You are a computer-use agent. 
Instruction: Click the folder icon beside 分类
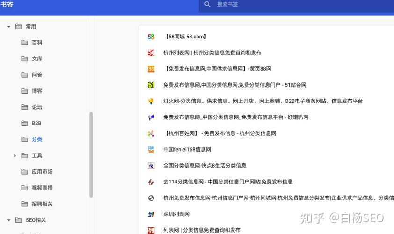click(25, 139)
